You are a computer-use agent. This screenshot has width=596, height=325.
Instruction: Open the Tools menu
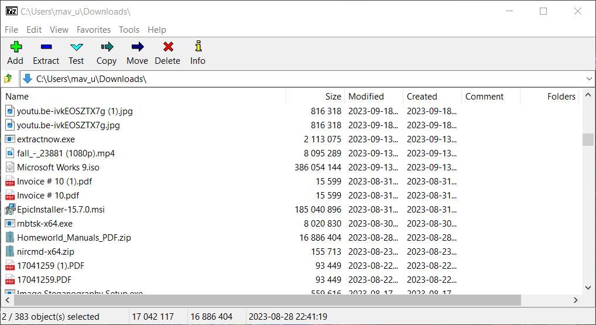click(x=129, y=29)
